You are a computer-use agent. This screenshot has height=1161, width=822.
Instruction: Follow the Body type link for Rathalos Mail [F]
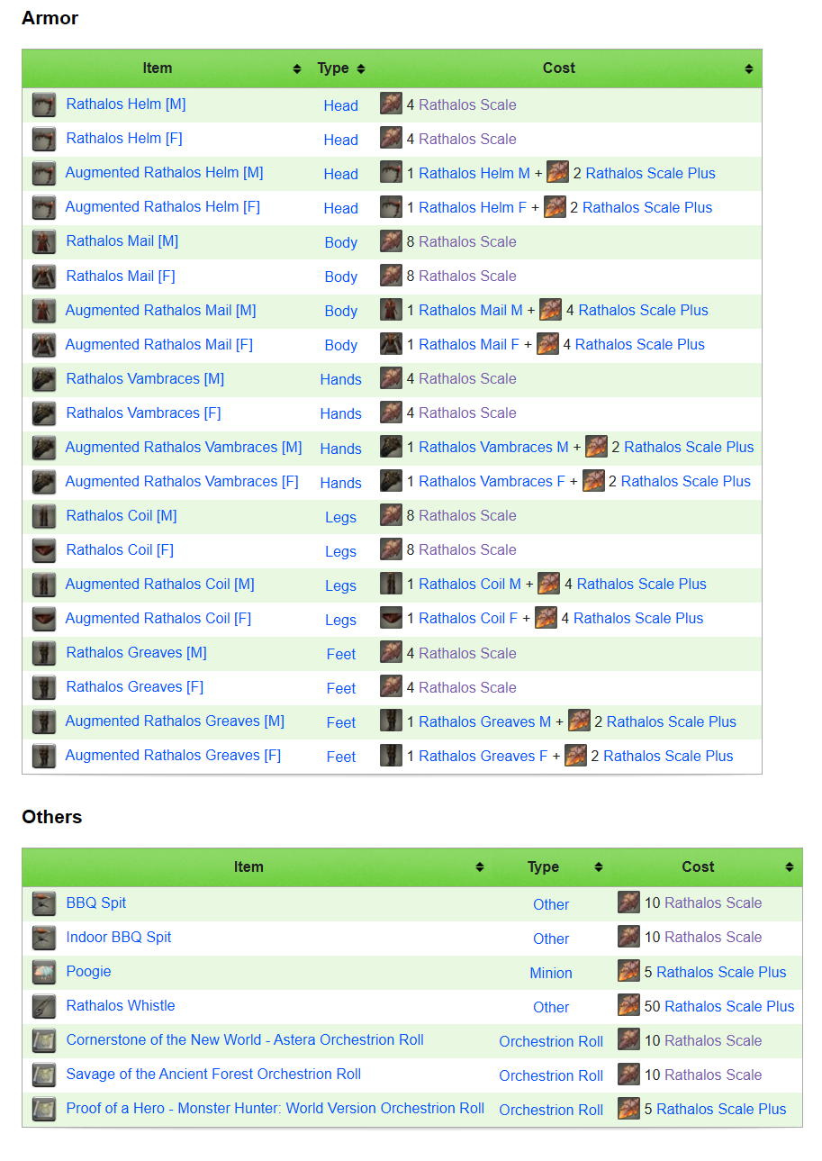click(341, 277)
